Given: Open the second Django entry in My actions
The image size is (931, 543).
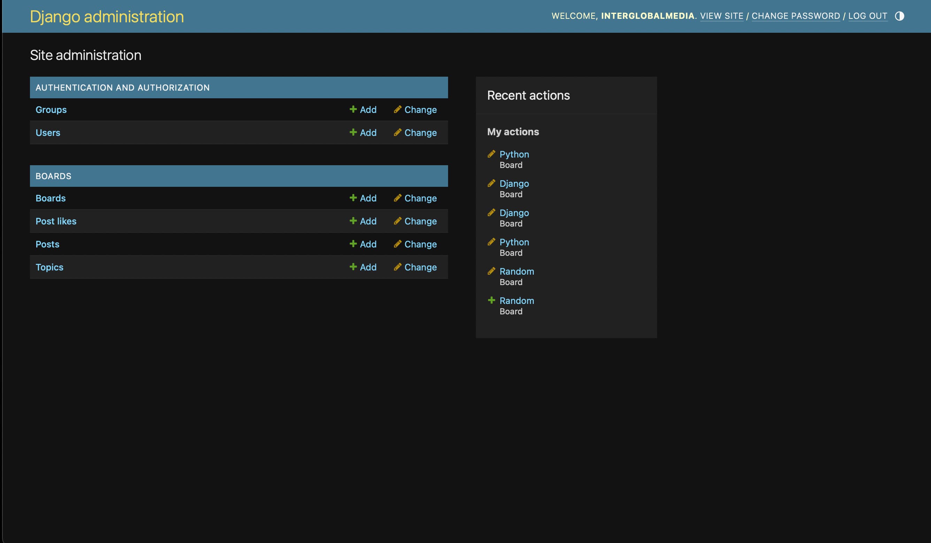Looking at the screenshot, I should [x=514, y=213].
